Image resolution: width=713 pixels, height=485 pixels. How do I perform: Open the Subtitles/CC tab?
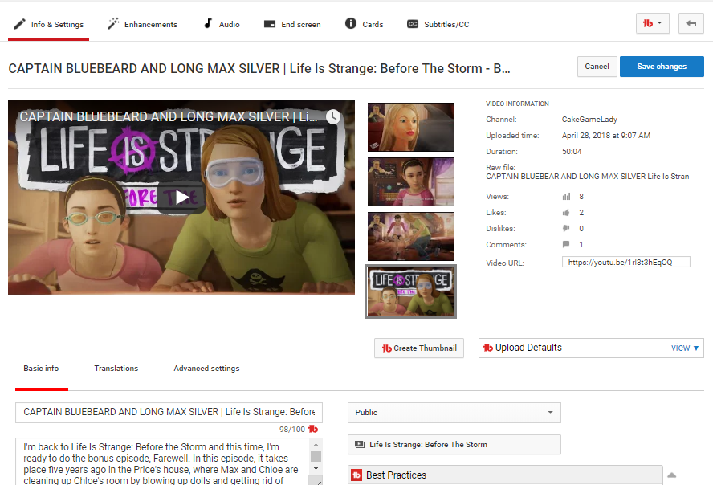[x=438, y=25]
